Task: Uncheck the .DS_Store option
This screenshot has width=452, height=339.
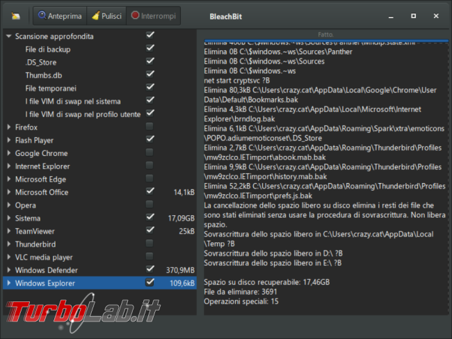Action: click(150, 61)
